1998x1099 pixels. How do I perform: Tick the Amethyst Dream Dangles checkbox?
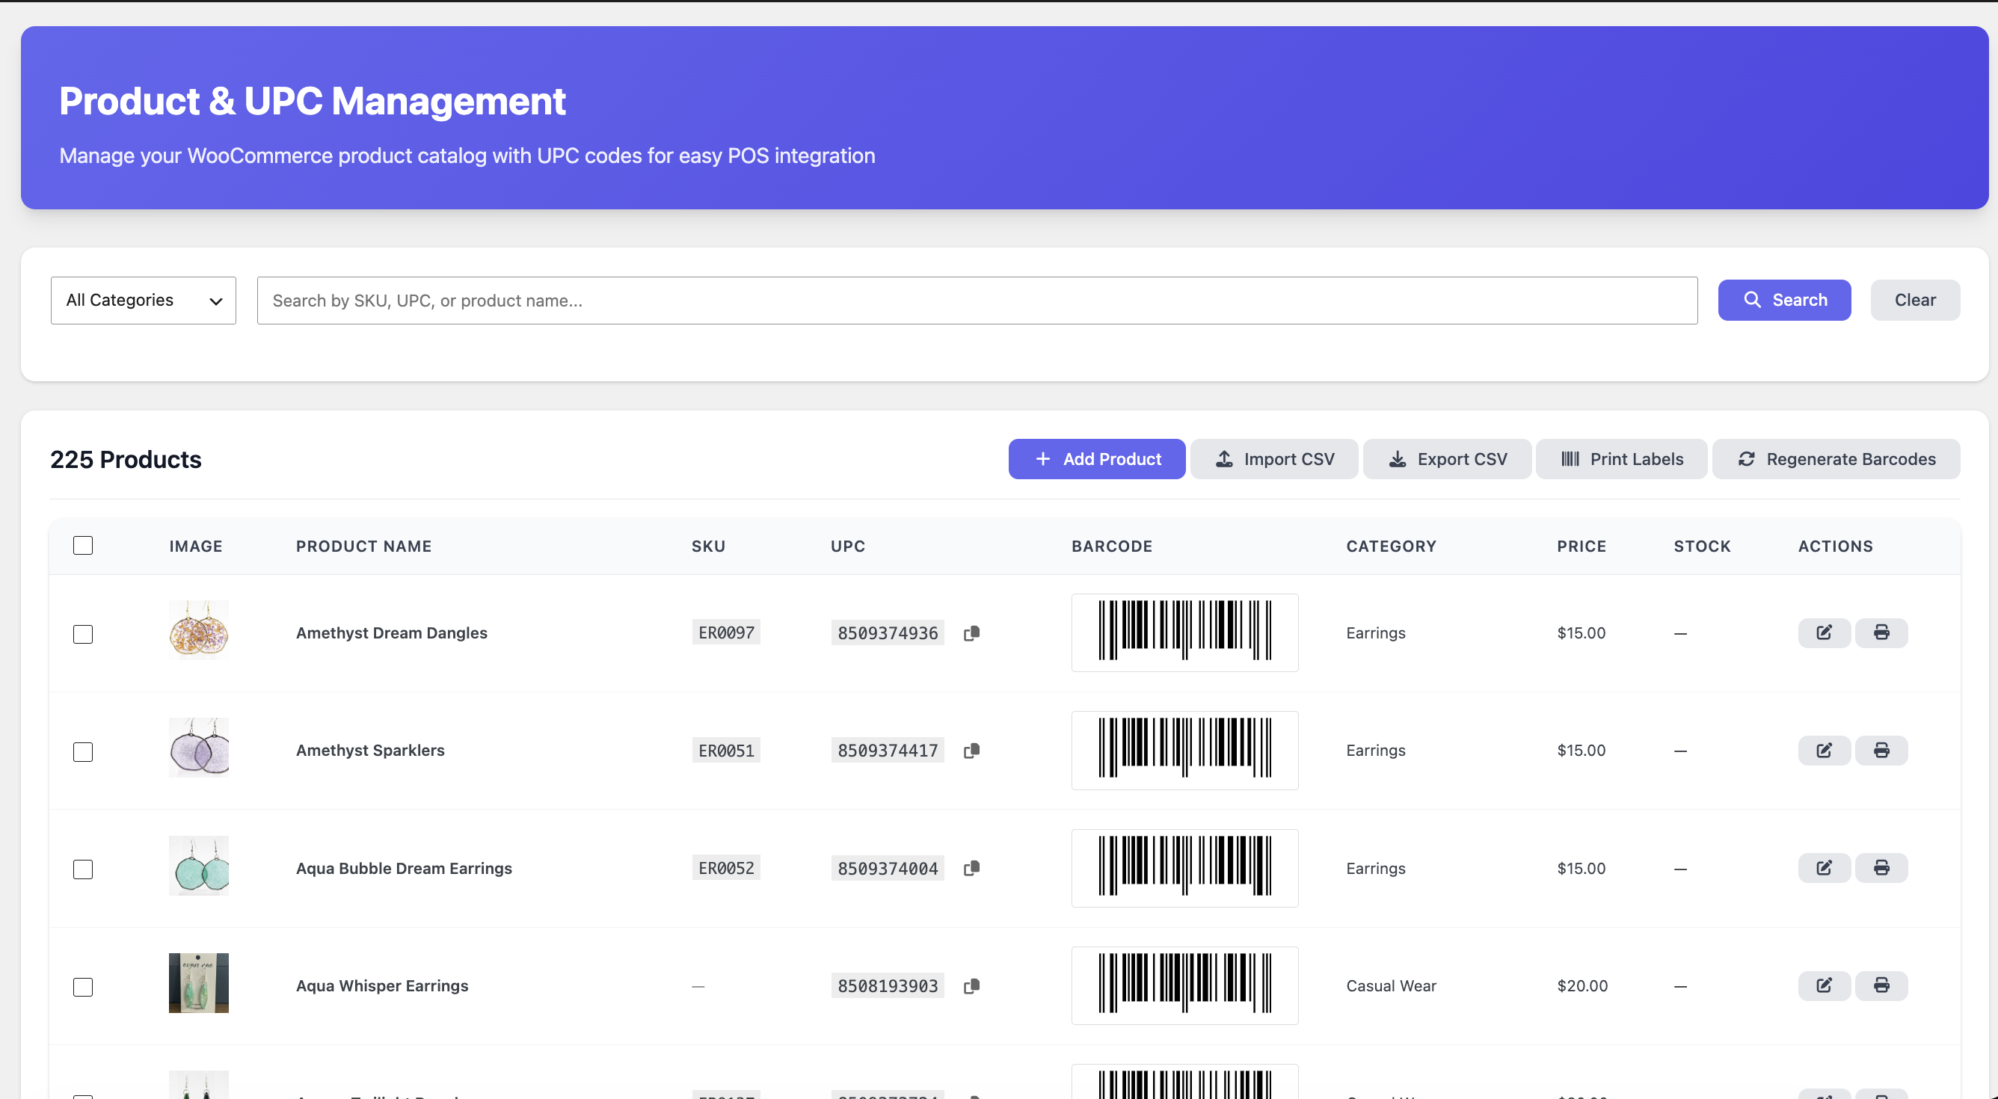click(x=83, y=635)
